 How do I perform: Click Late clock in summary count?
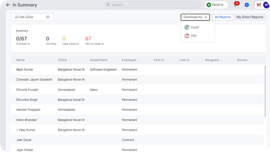(x=64, y=39)
